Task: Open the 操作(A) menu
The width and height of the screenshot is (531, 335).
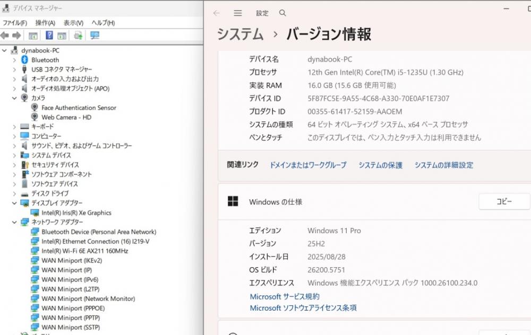Action: (x=45, y=23)
